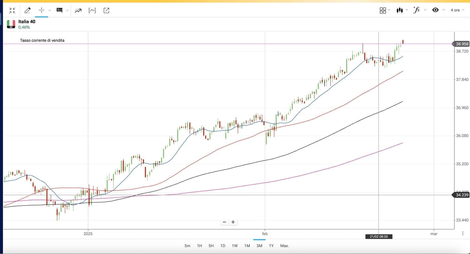This screenshot has height=254, width=470.
Task: Select the pencil drawing tool
Action: pos(28,10)
